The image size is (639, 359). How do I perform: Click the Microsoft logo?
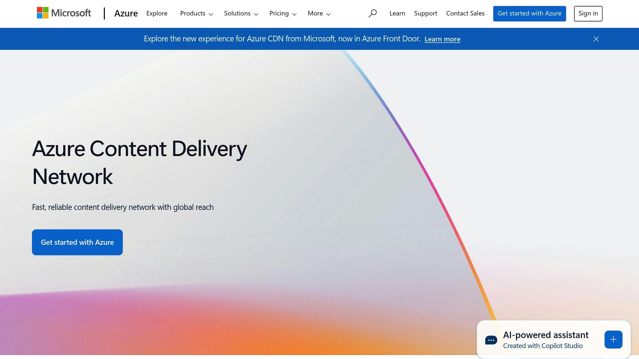pos(64,13)
